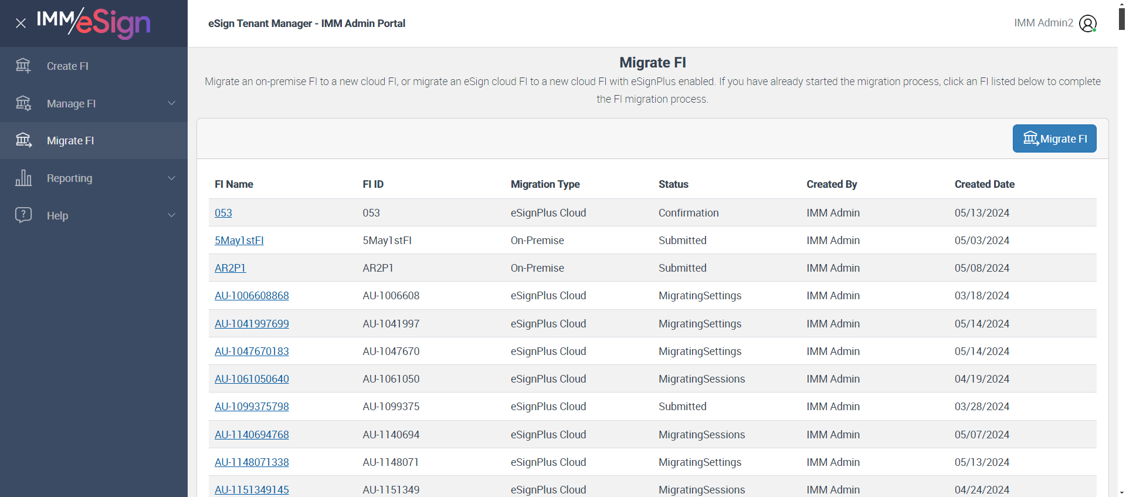This screenshot has height=497, width=1126.
Task: Open the AU-1006608868 link
Action: point(252,296)
